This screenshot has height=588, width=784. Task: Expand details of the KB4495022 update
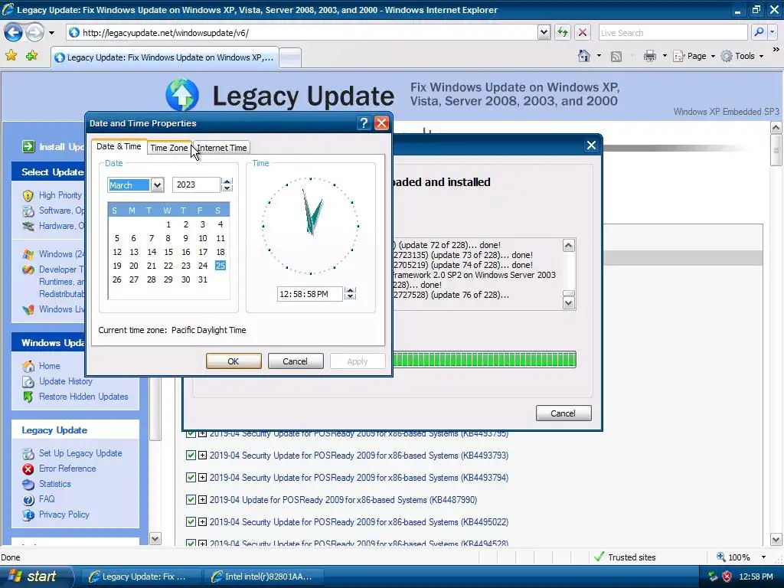202,522
